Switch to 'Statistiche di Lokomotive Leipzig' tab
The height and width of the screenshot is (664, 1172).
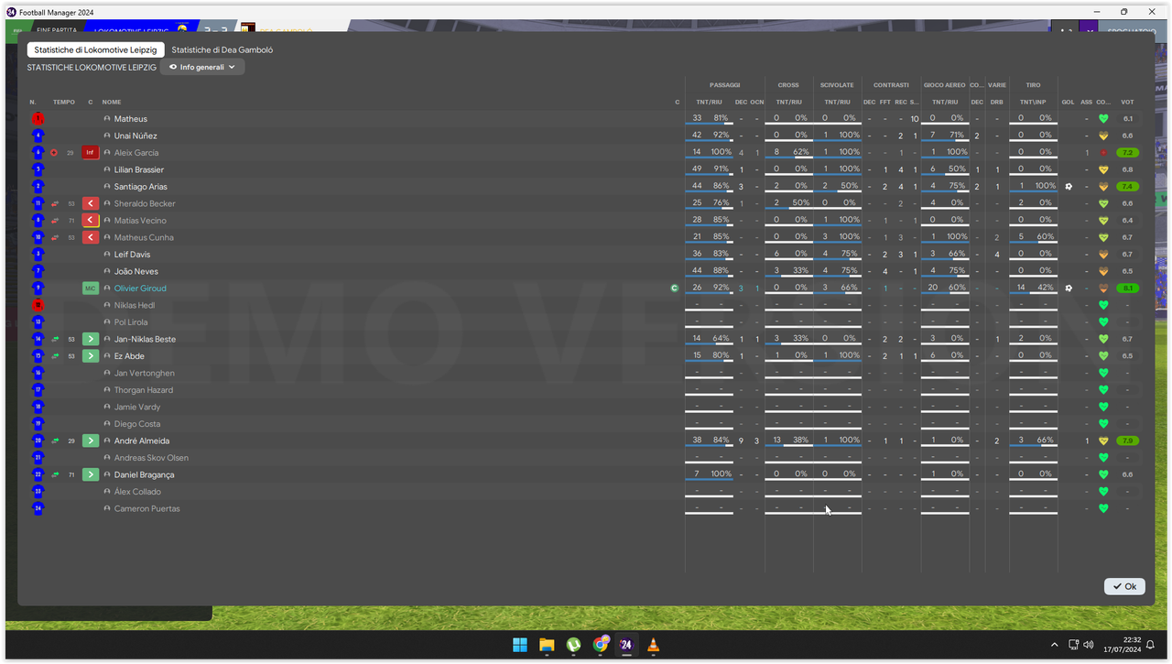(95, 50)
